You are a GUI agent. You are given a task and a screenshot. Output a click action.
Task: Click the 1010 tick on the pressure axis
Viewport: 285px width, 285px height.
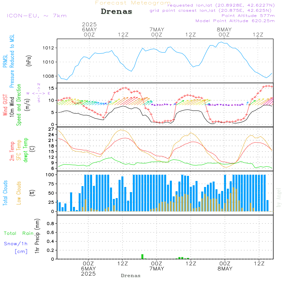pos(48,62)
